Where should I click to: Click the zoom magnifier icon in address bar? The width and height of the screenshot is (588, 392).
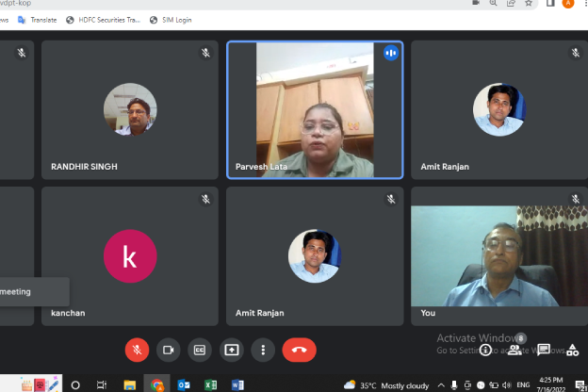[495, 4]
